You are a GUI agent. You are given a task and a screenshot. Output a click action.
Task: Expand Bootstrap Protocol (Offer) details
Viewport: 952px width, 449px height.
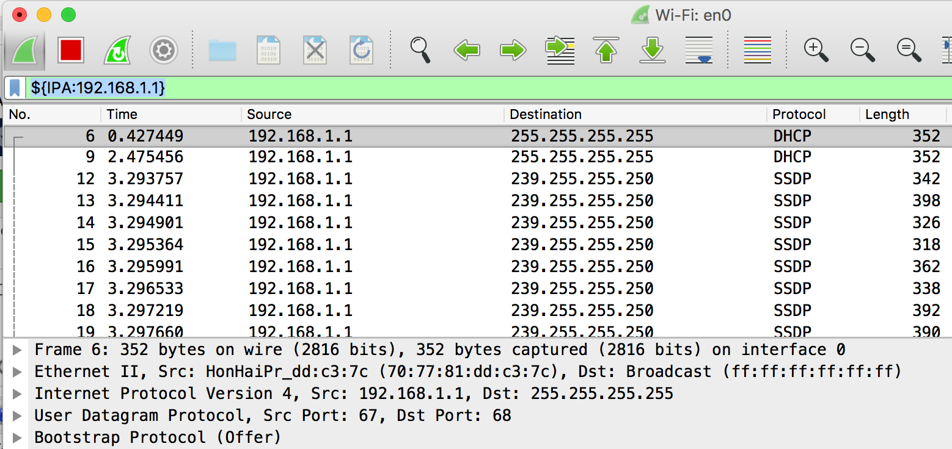click(17, 438)
